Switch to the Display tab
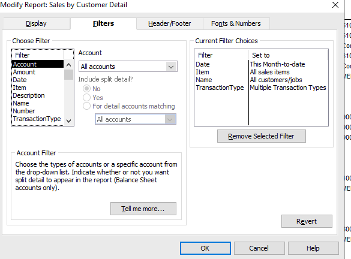Screen dimensions: 351x259 (36, 24)
